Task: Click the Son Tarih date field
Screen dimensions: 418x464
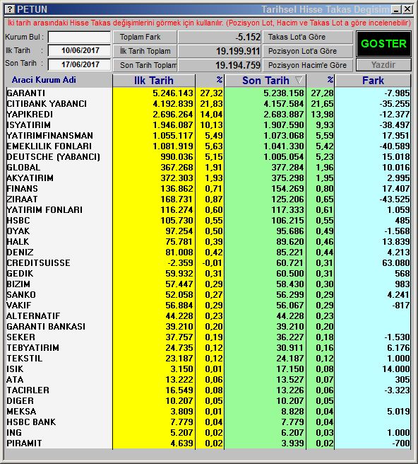Action: click(79, 64)
